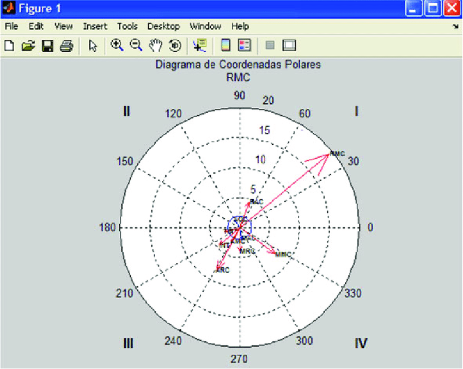Screen dimensions: 463x369
Task: Activate the Zoom In magnifier tool
Action: tap(117, 46)
